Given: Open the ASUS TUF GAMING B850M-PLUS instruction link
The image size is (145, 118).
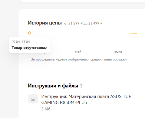Looking at the screenshot, I should point(86,100).
